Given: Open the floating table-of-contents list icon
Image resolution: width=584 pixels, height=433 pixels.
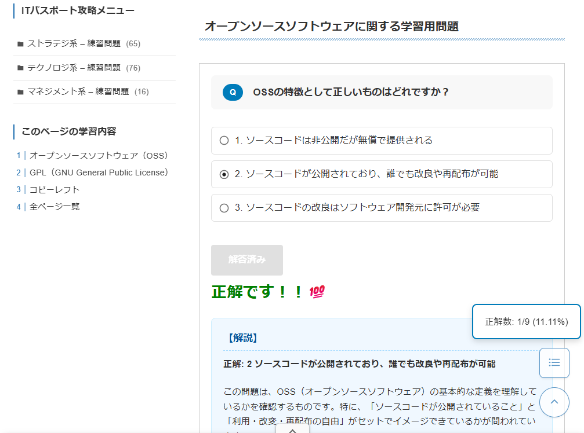Looking at the screenshot, I should click(x=554, y=363).
